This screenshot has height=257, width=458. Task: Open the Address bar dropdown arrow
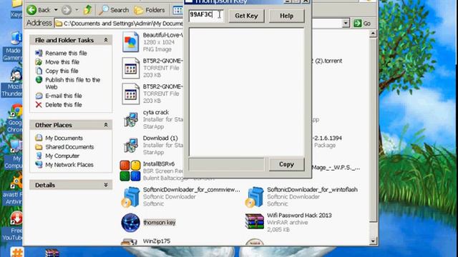[346, 24]
